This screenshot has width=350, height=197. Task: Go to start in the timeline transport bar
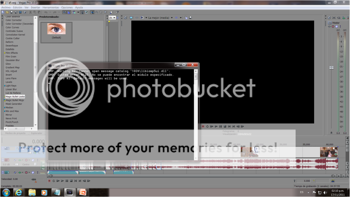76,181
